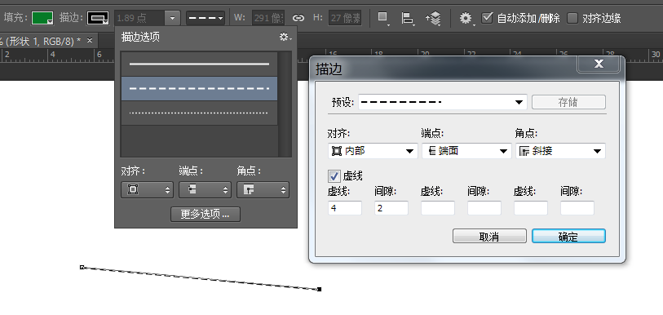This screenshot has height=315, width=663.
Task: Uncheck the 虚线 checkbox
Action: (334, 176)
